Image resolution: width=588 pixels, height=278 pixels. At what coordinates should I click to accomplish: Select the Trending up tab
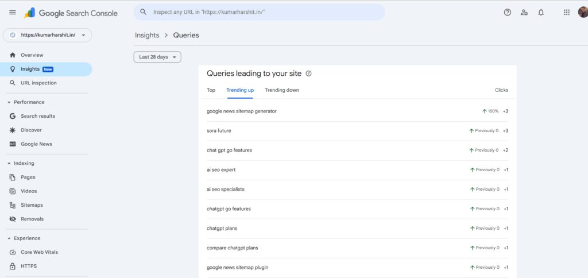240,90
